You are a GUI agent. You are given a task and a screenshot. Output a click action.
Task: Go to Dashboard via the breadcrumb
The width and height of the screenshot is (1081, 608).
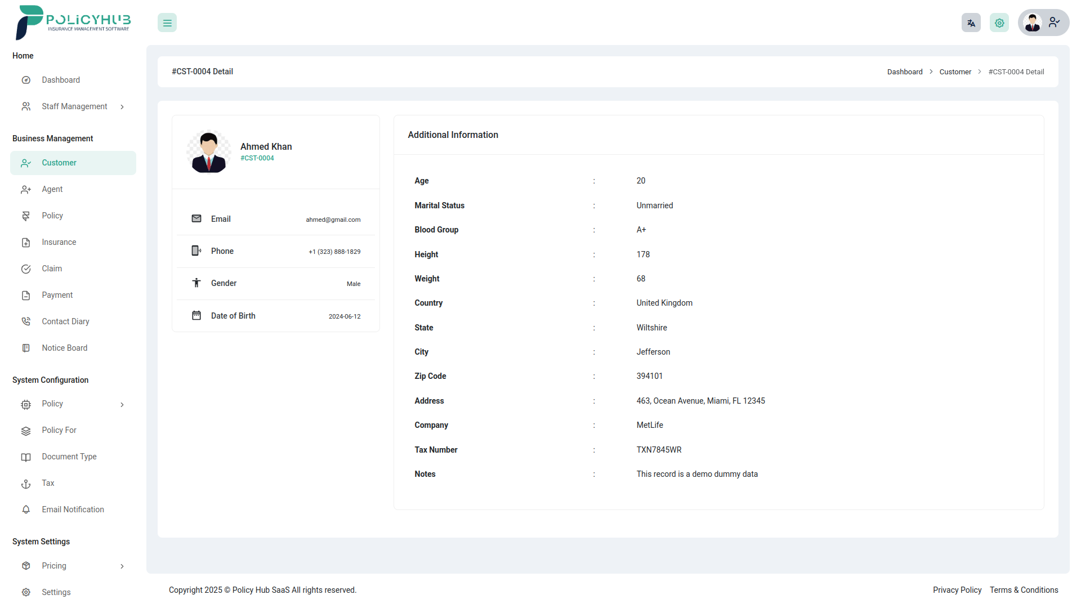coord(904,71)
